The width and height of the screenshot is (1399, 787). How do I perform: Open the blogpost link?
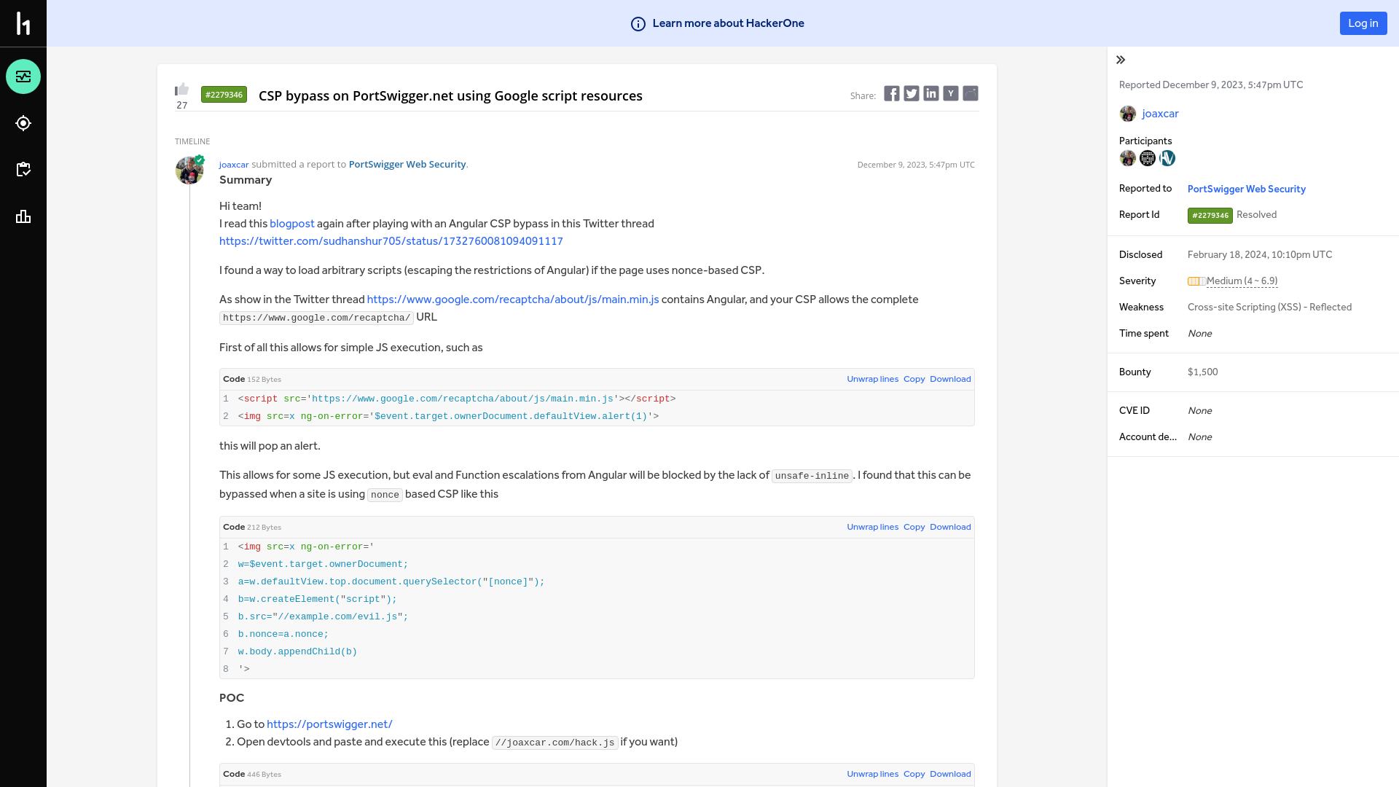292,224
